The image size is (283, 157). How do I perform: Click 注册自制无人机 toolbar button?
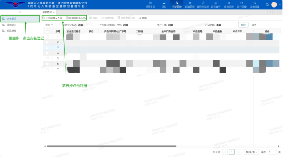76,18
